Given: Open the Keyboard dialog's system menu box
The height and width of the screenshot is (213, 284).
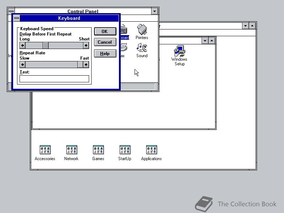Looking at the screenshot, I should (x=16, y=18).
